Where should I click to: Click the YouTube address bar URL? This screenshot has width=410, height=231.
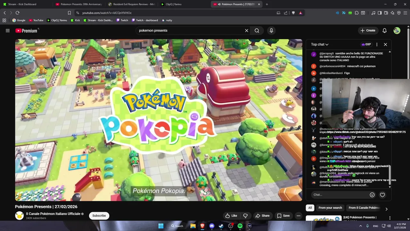click(107, 13)
